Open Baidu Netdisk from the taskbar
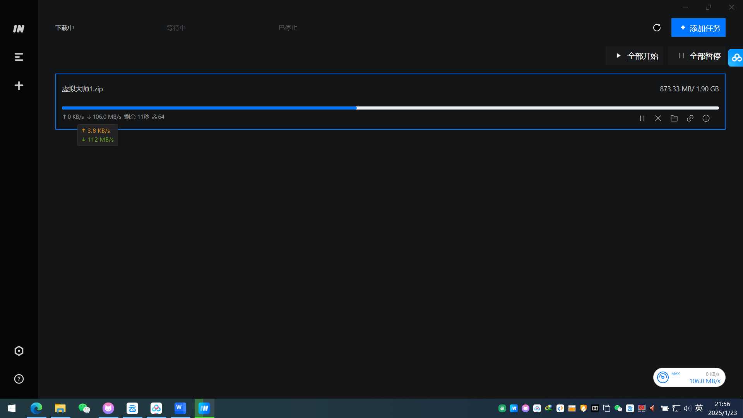This screenshot has width=743, height=418. [156, 408]
